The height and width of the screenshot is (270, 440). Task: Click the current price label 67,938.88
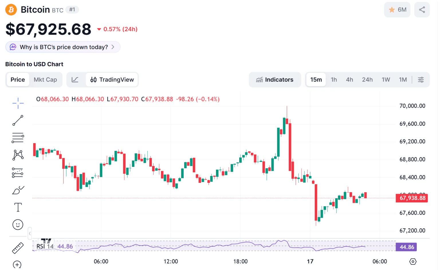412,198
